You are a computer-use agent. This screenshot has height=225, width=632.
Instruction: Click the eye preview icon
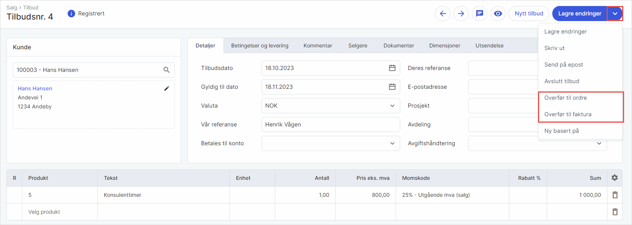[498, 14]
